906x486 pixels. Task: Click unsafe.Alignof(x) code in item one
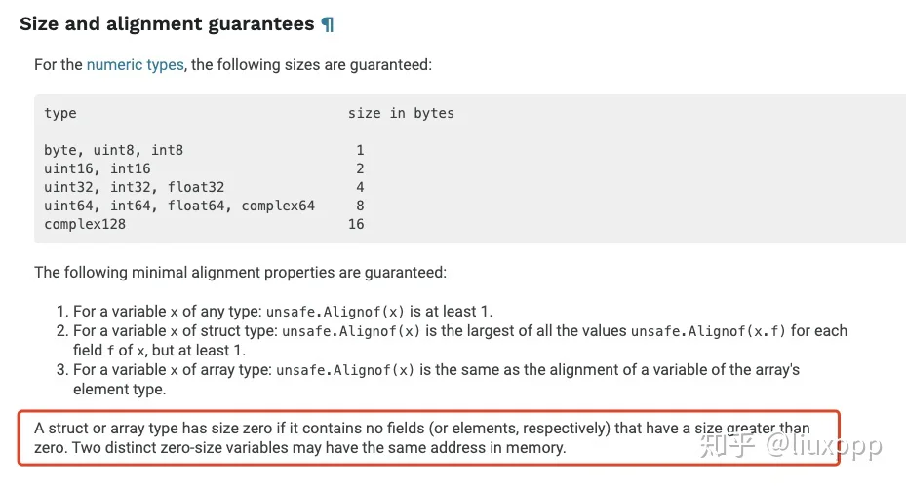pyautogui.click(x=335, y=312)
